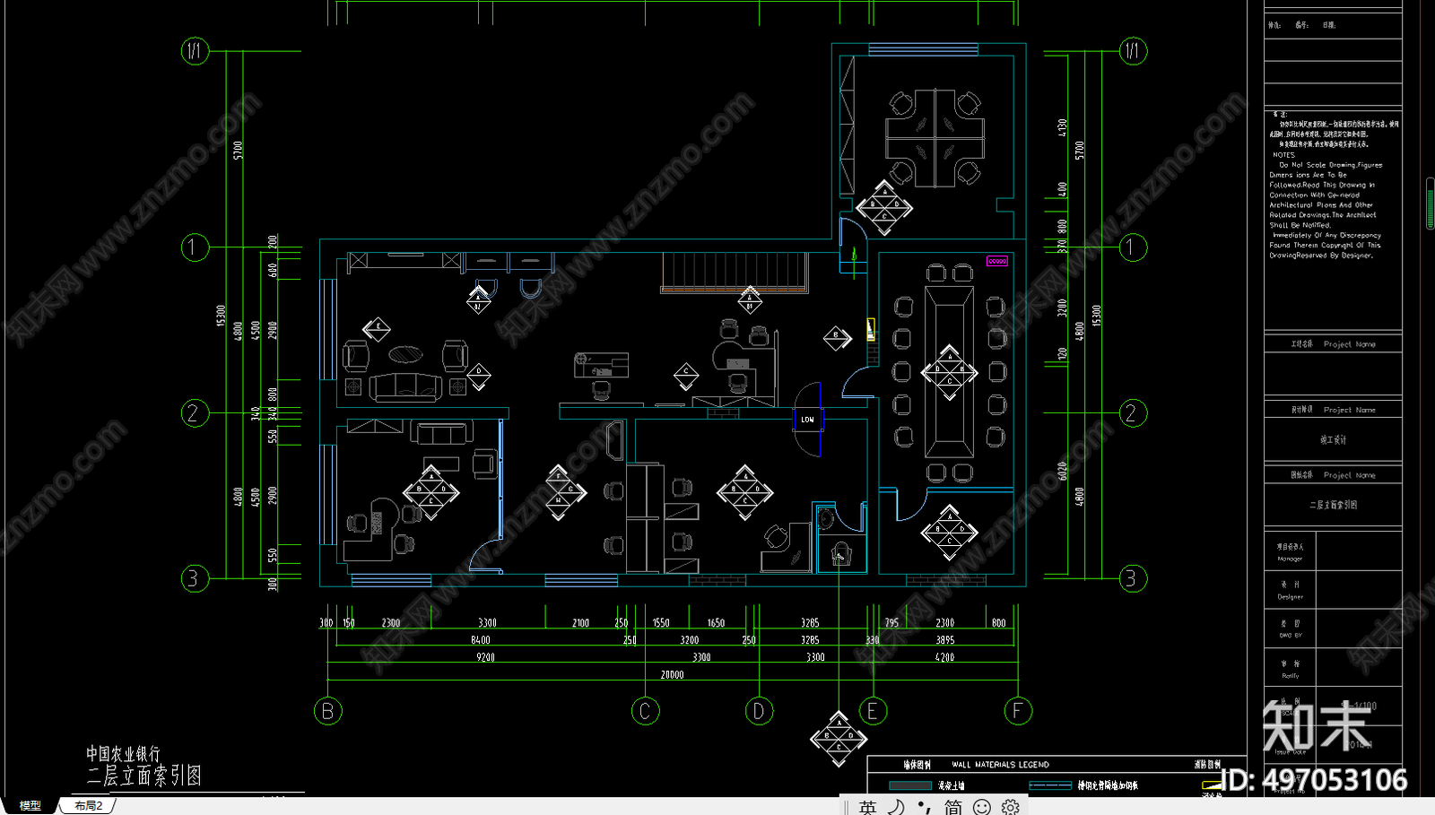Image resolution: width=1435 pixels, height=815 pixels.
Task: Select the WALL MATERIALS LEGEND heading
Action: 1000,765
